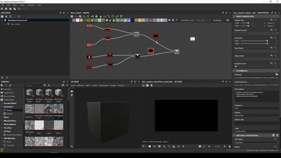Screen dimensions: 281x158
Task: Expand New_Graph in Explorer tree
Action: coord(4,24)
